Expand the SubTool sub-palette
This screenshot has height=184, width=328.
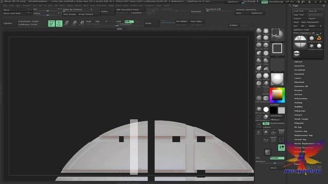click(x=298, y=62)
